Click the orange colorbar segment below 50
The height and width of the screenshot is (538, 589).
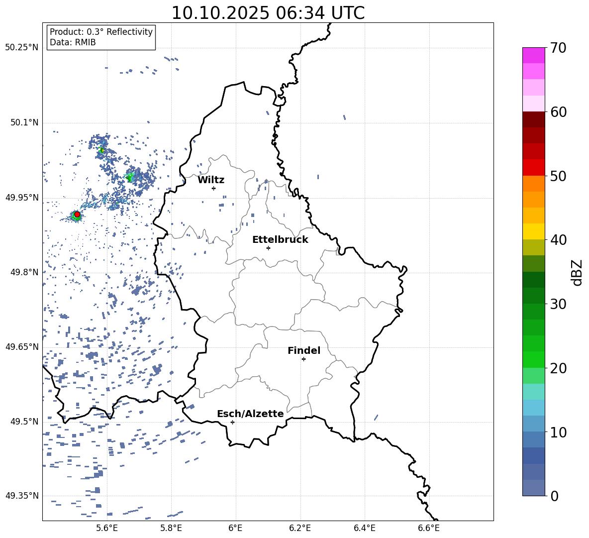[x=533, y=184]
